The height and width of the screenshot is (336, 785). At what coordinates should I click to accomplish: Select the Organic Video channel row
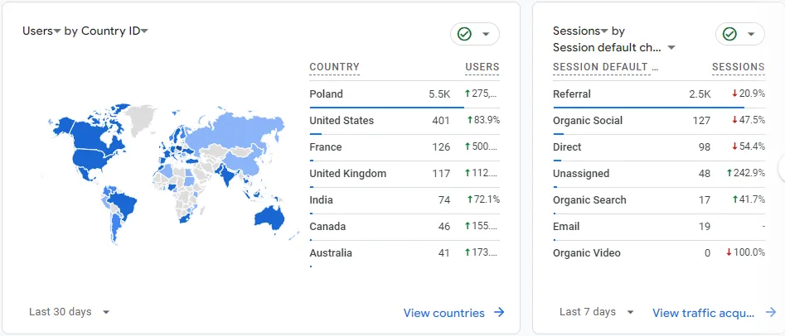(x=659, y=253)
